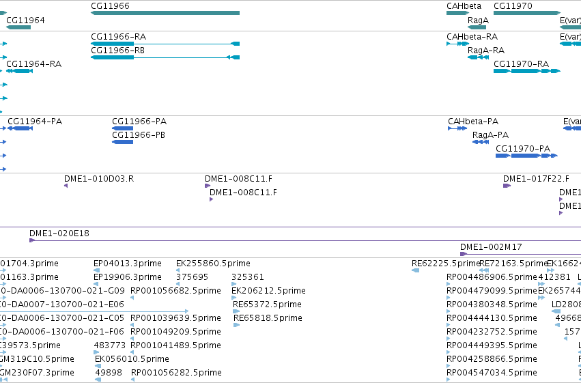Select the RE72163.5prime EST arrows
Screen dimensions: 581x383
pyautogui.click(x=484, y=271)
